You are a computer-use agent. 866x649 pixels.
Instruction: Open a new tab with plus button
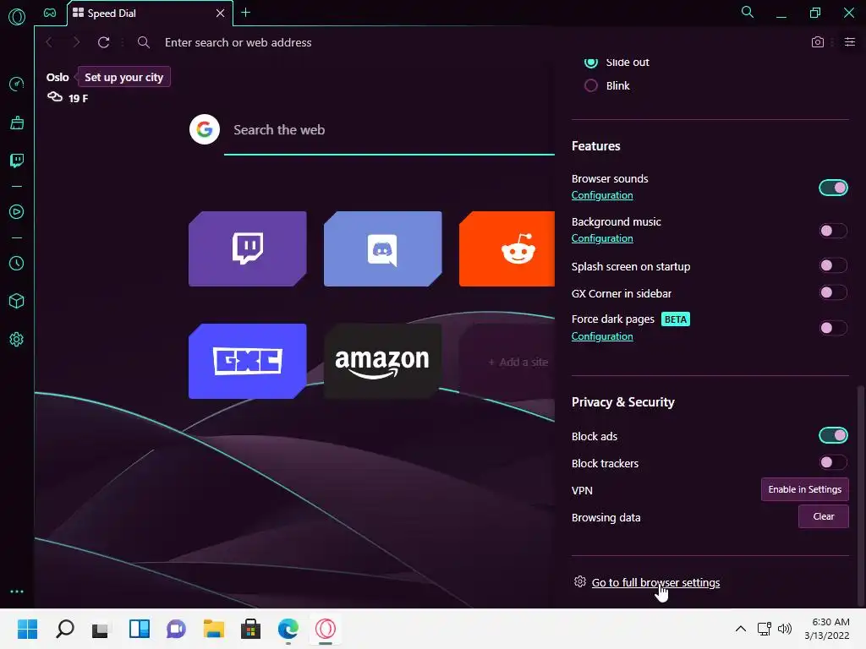246,12
